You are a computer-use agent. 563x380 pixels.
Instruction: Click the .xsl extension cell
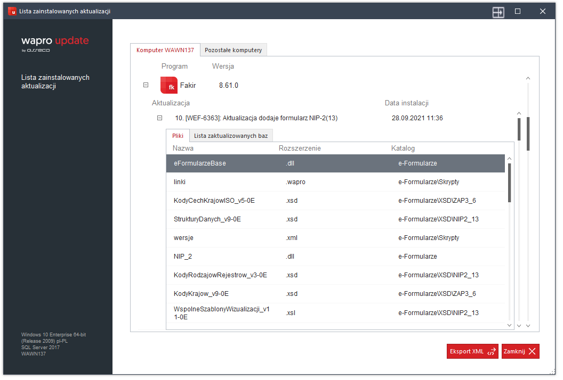pos(291,313)
